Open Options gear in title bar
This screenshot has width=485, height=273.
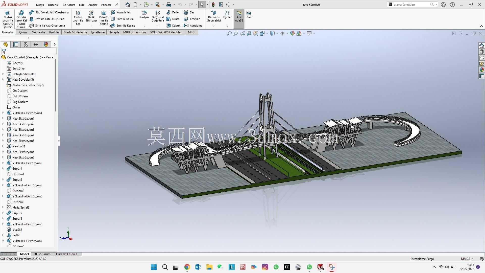click(x=228, y=5)
